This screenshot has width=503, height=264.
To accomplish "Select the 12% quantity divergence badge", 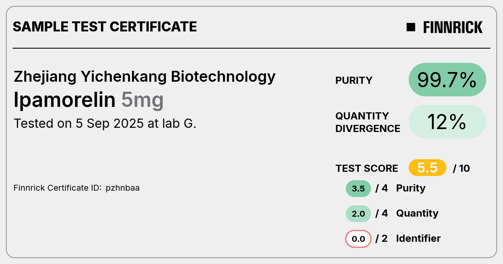I will point(447,122).
